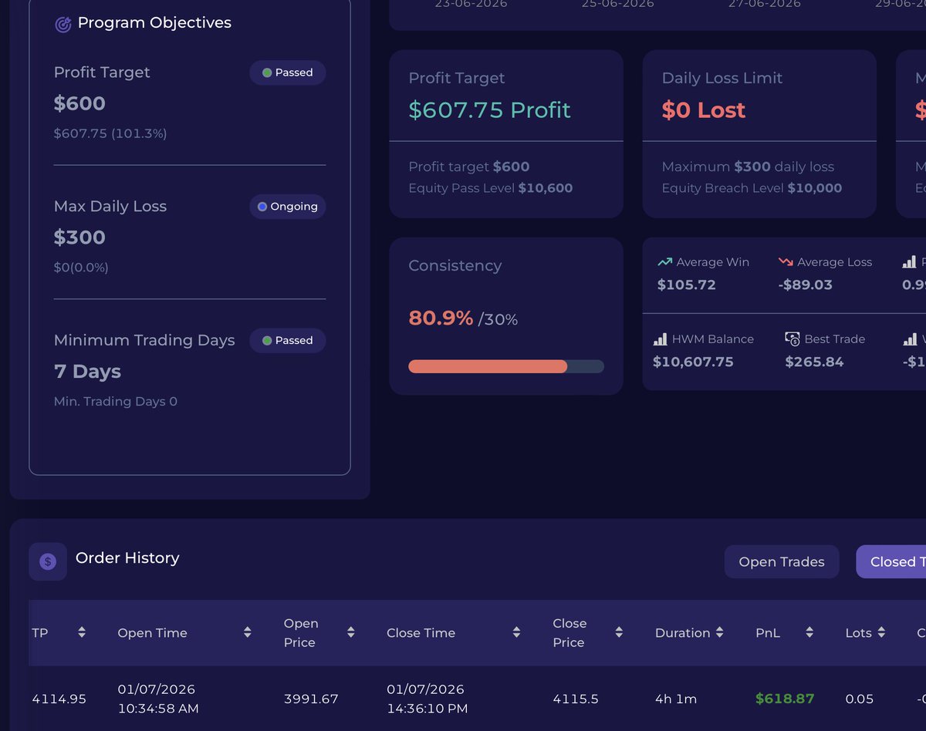Click the -$89.03 average loss value
This screenshot has height=731, width=926.
tap(806, 285)
